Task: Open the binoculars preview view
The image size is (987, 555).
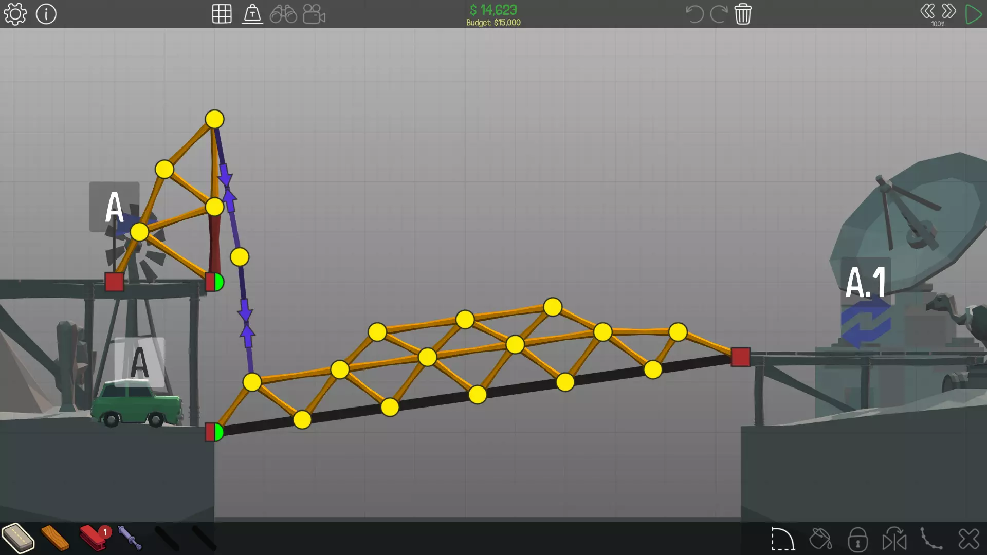Action: [x=283, y=14]
